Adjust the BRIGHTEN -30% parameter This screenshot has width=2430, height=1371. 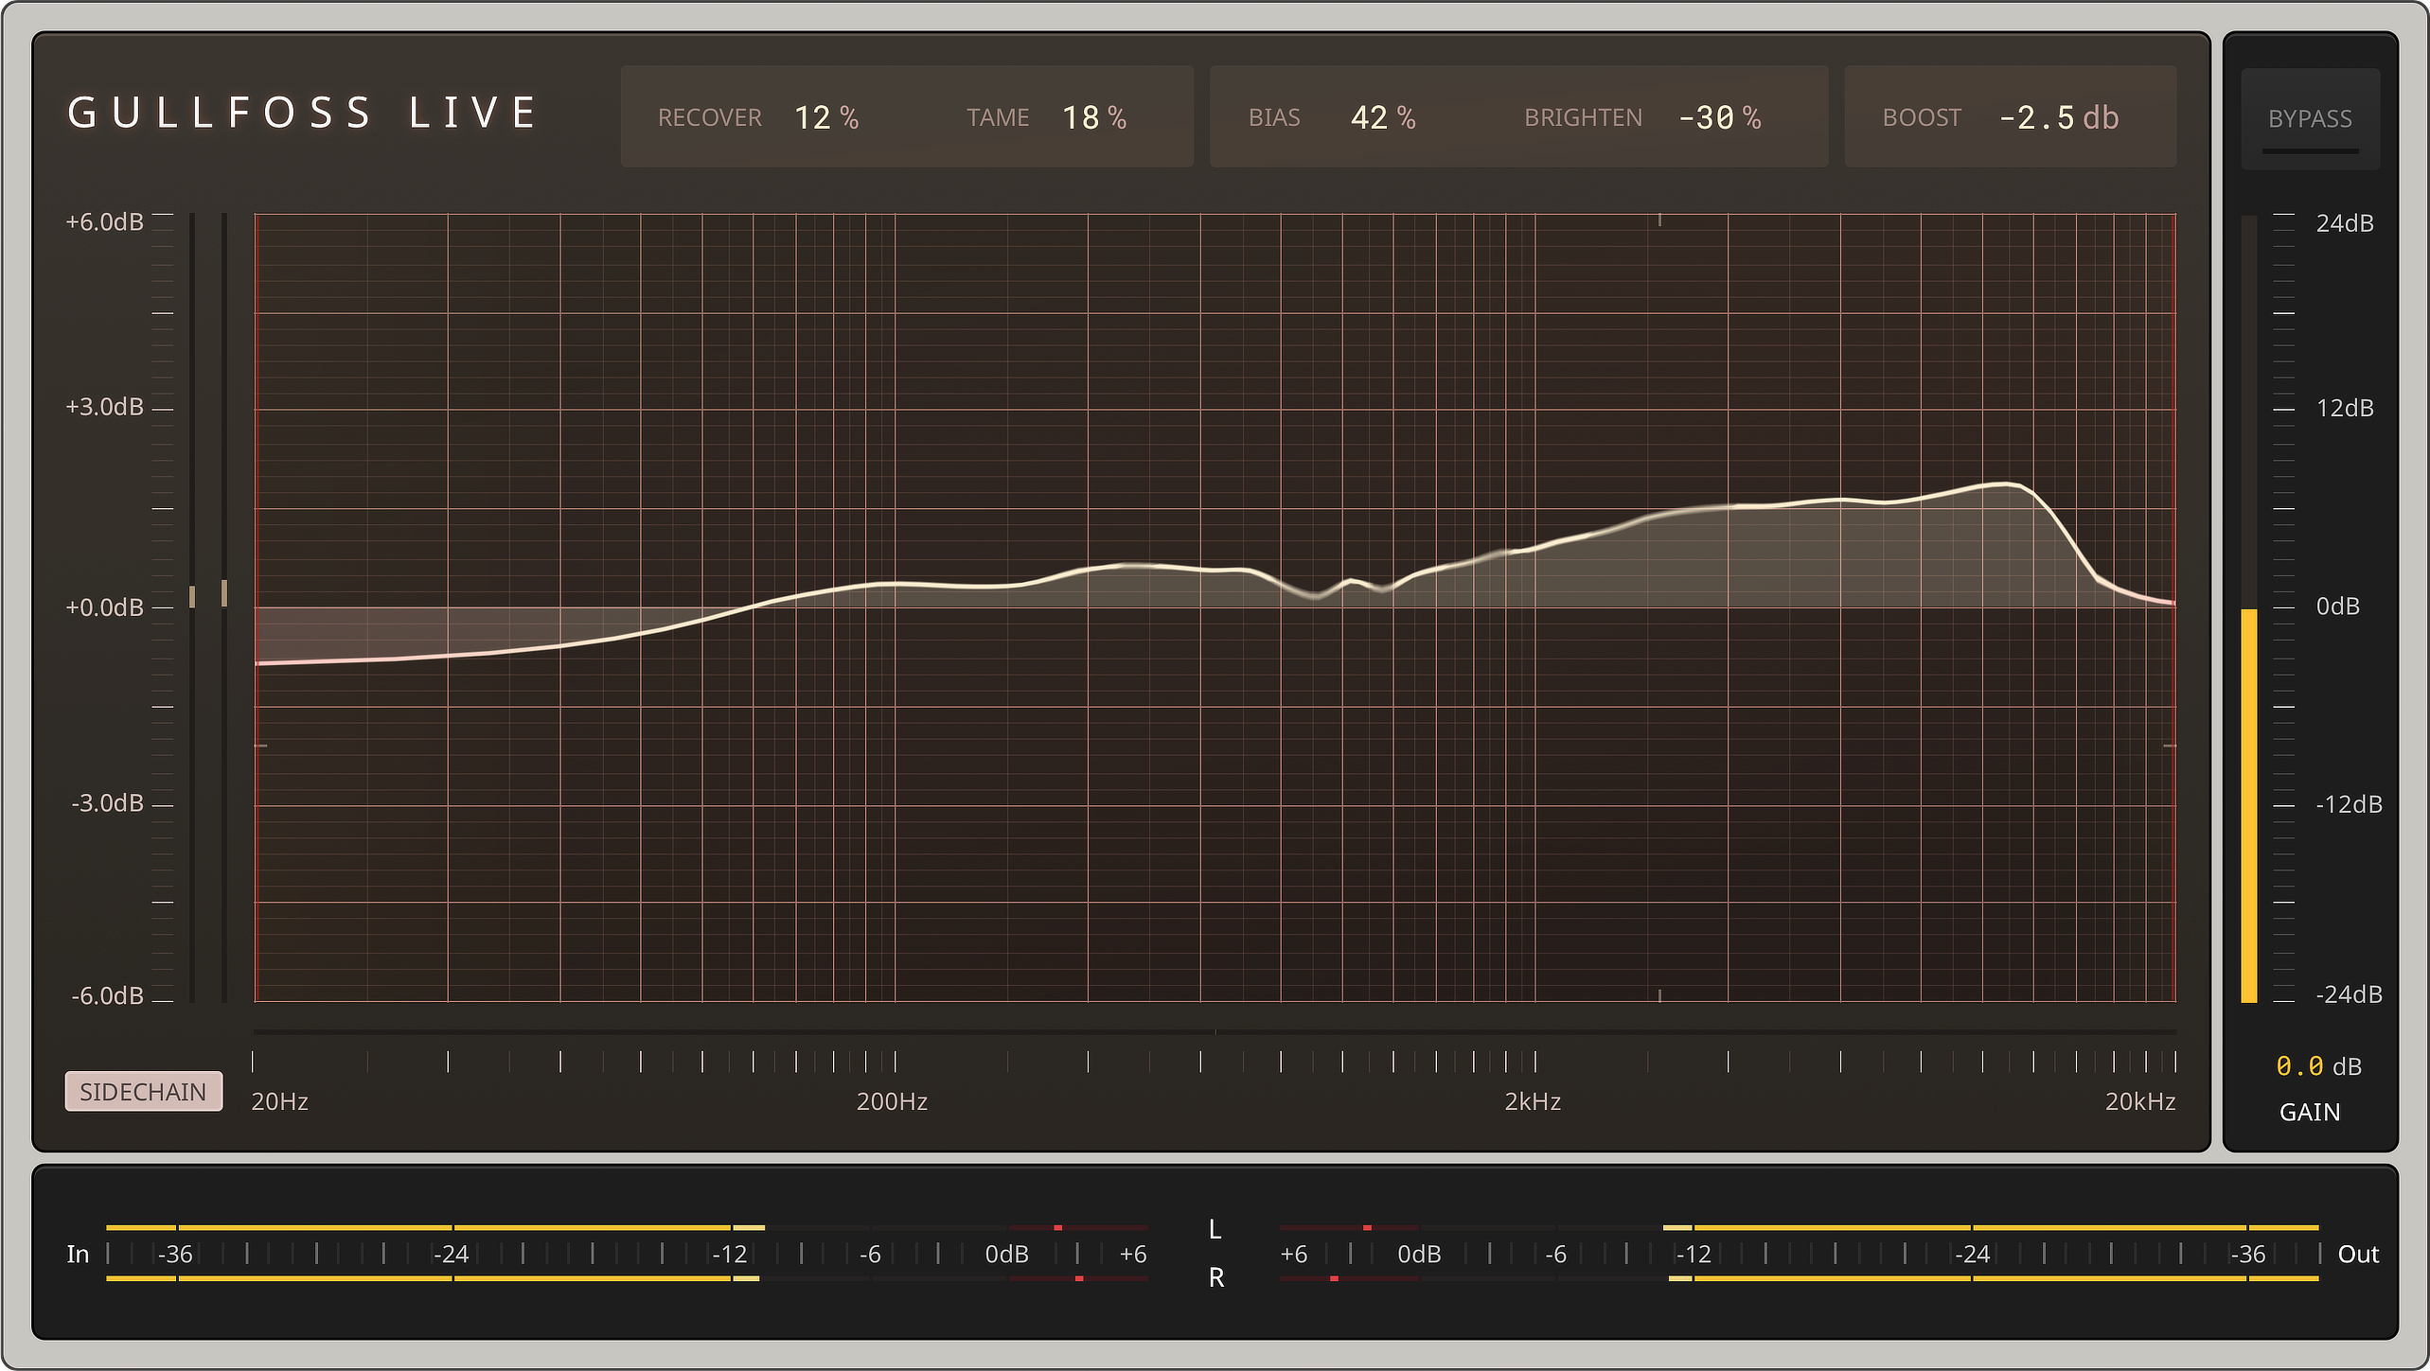1720,117
